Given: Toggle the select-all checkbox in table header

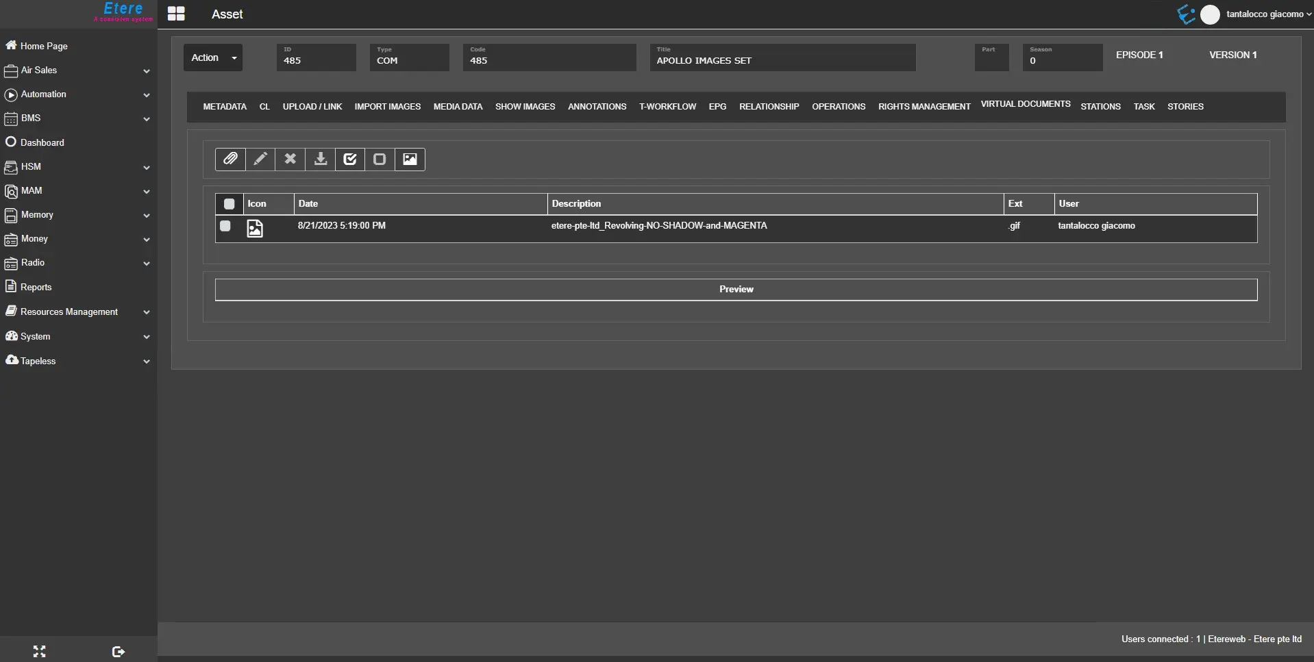Looking at the screenshot, I should click(x=230, y=204).
